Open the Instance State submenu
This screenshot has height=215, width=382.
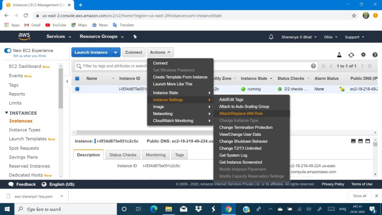[180, 93]
